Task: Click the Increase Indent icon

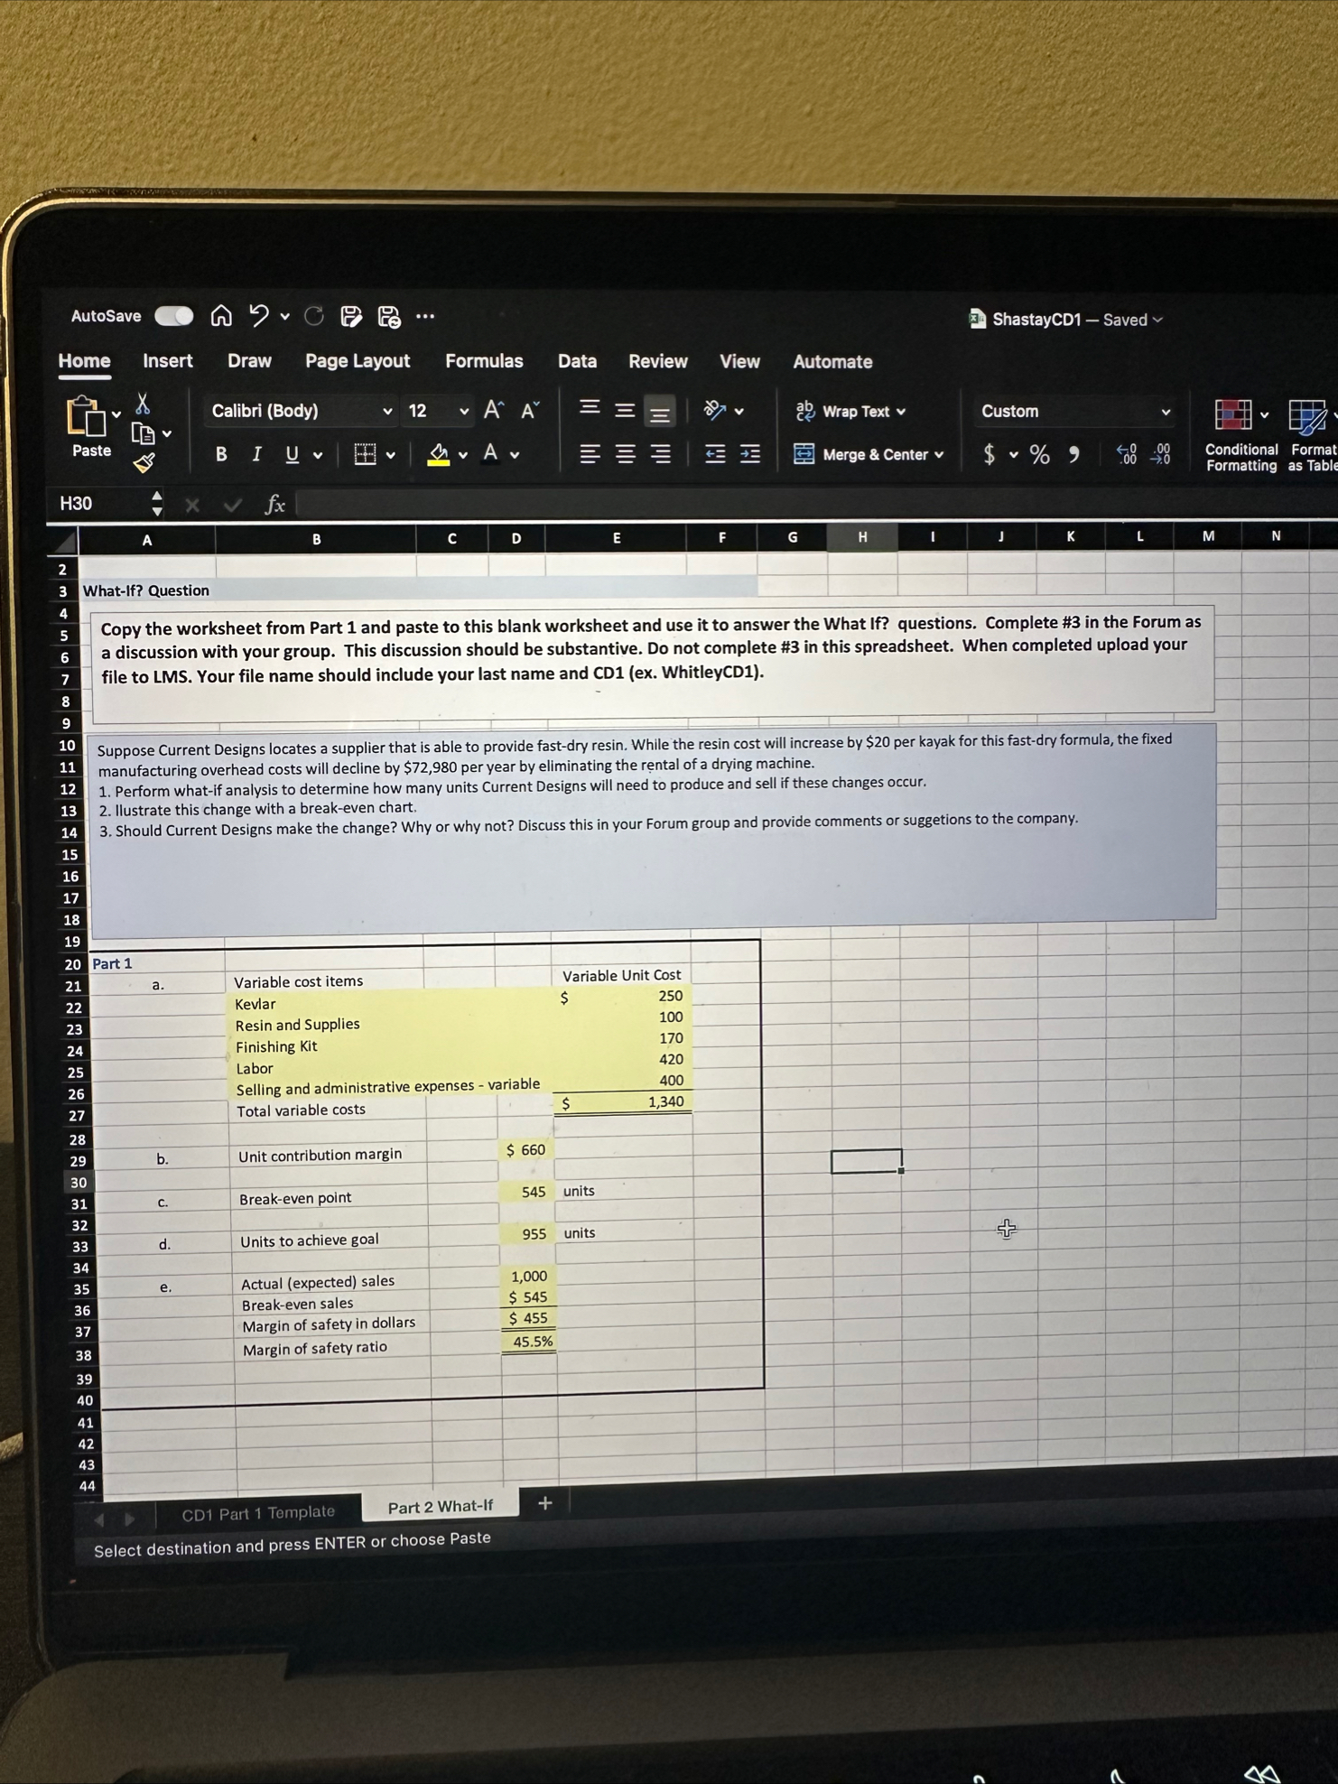Action: pos(750,453)
